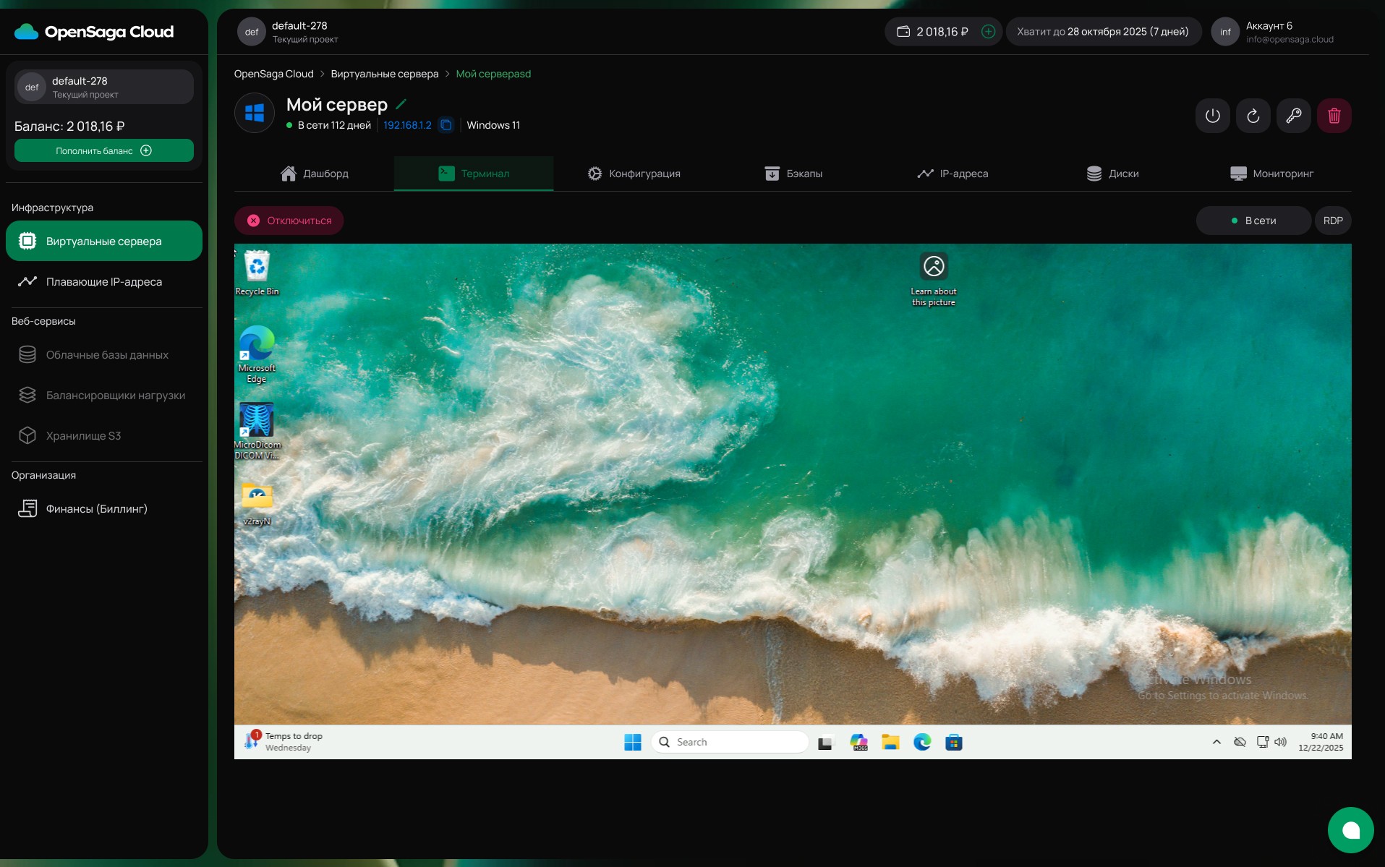Switch to the Бэкапы tab

(x=793, y=174)
